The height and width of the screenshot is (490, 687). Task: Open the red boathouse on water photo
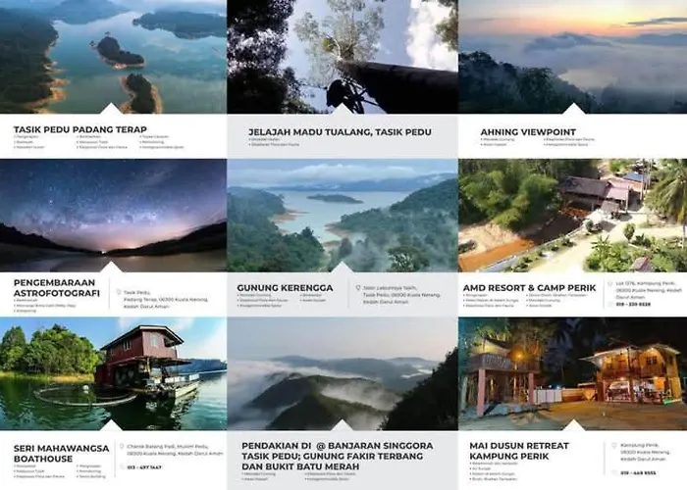[113, 374]
